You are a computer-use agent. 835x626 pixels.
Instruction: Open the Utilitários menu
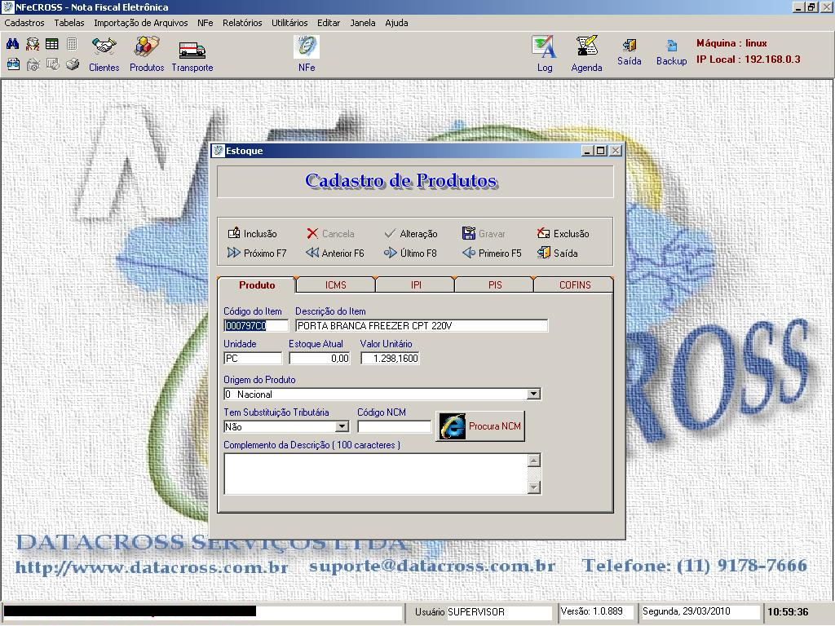pos(289,23)
